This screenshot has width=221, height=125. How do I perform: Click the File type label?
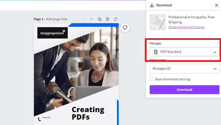(x=155, y=43)
